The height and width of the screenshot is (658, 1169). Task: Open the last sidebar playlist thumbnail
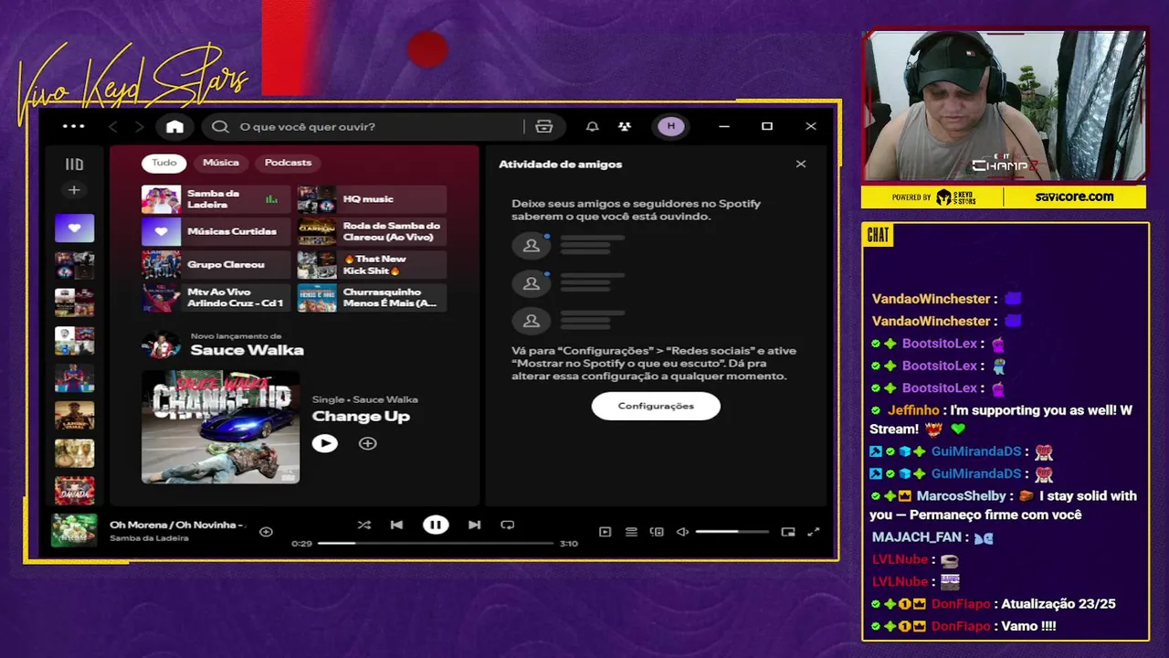coord(74,490)
